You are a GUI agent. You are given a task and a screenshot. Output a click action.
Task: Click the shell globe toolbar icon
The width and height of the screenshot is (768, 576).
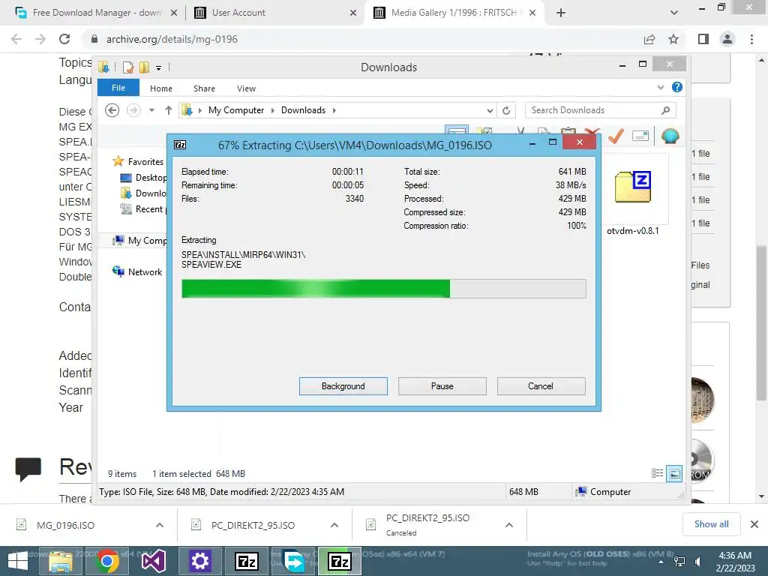click(670, 135)
